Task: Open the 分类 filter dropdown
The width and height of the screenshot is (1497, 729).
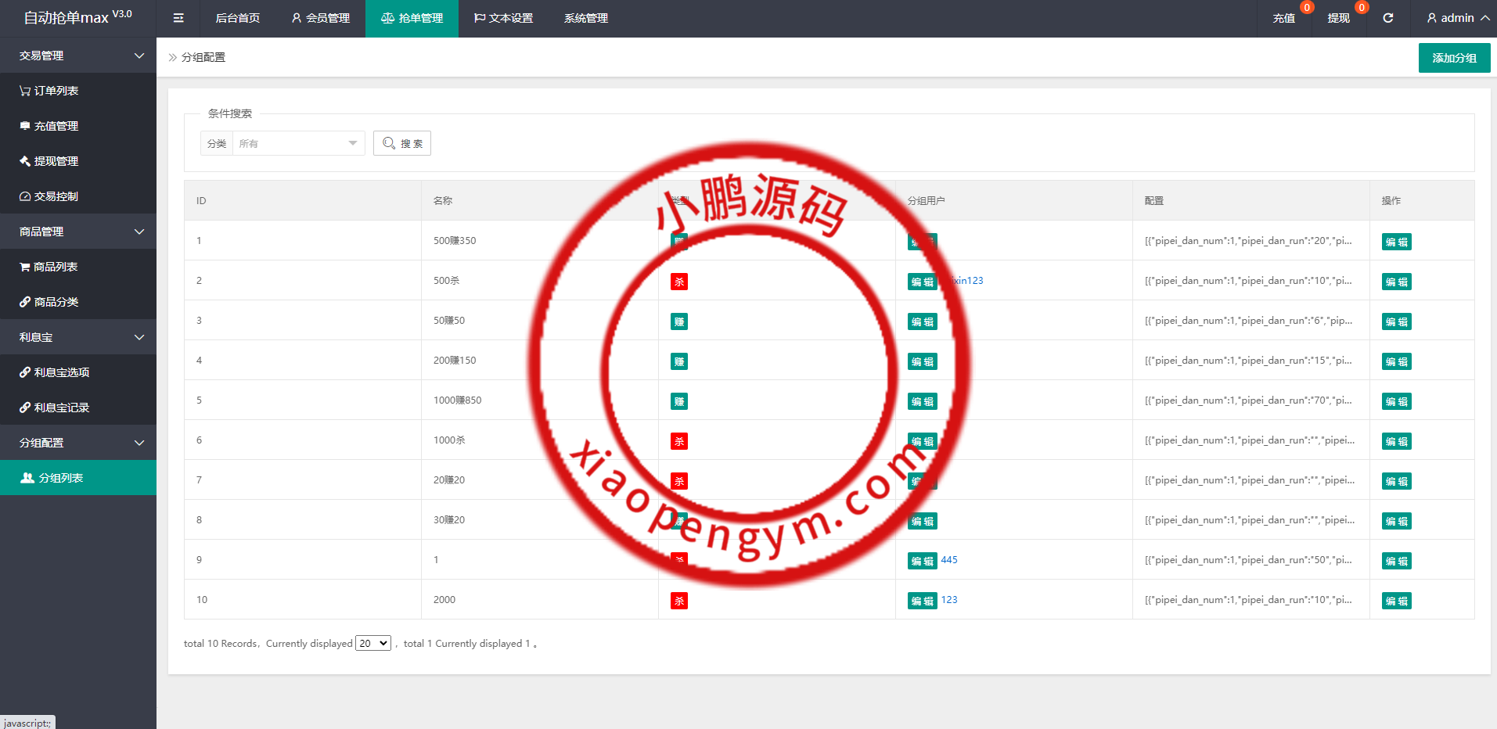Action: coord(297,143)
